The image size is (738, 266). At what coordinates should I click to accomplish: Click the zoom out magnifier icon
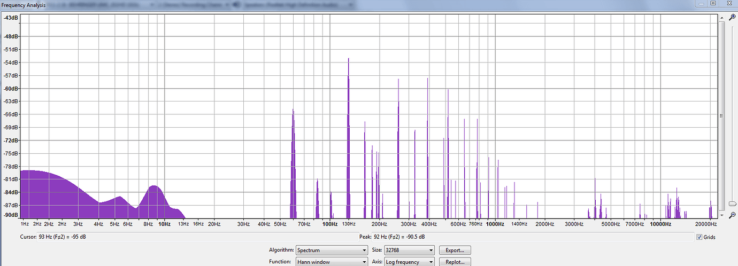(x=732, y=215)
